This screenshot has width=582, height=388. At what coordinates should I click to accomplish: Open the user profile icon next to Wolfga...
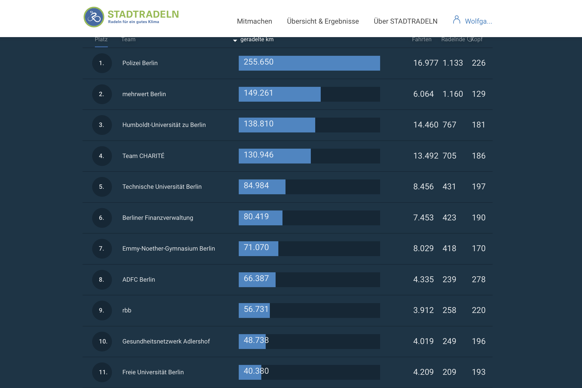pos(457,20)
